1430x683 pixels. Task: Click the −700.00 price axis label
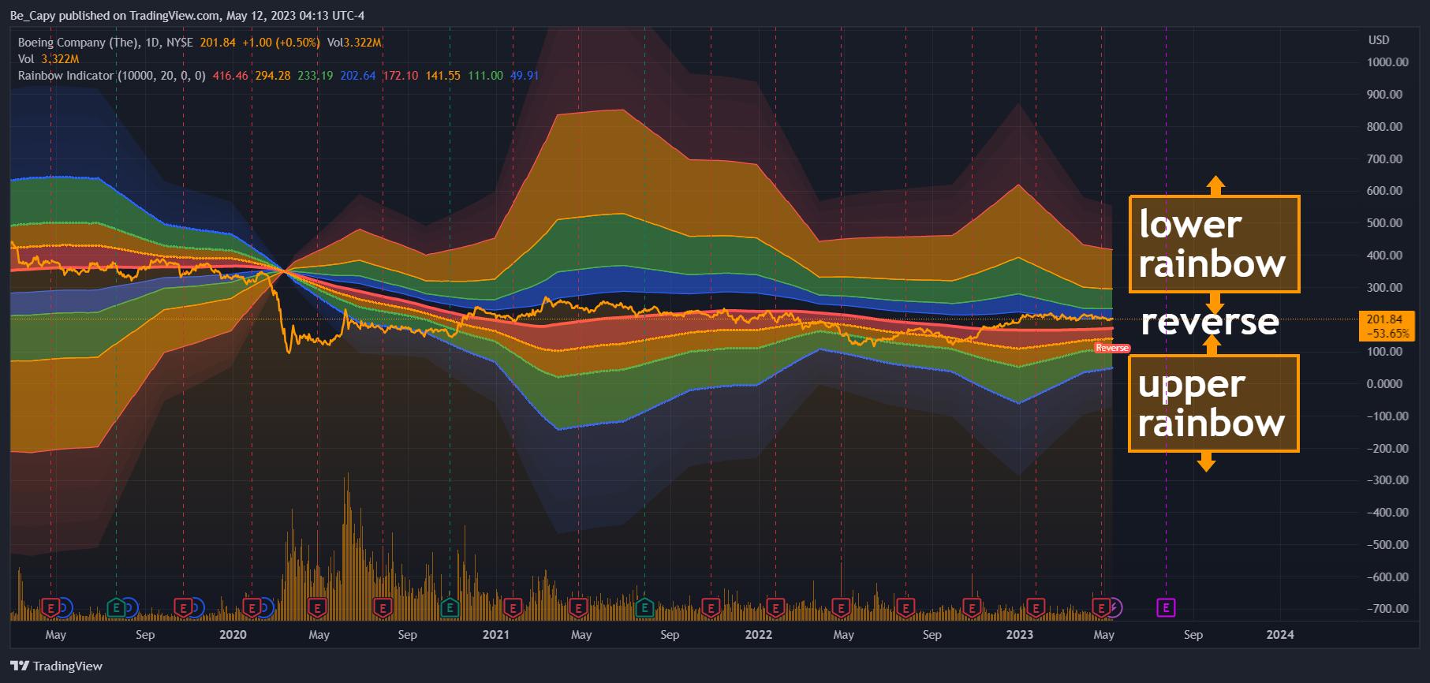[x=1387, y=609]
